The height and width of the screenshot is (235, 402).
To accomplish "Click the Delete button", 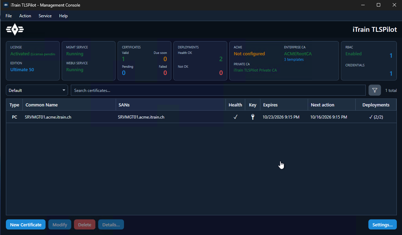I will (85, 225).
